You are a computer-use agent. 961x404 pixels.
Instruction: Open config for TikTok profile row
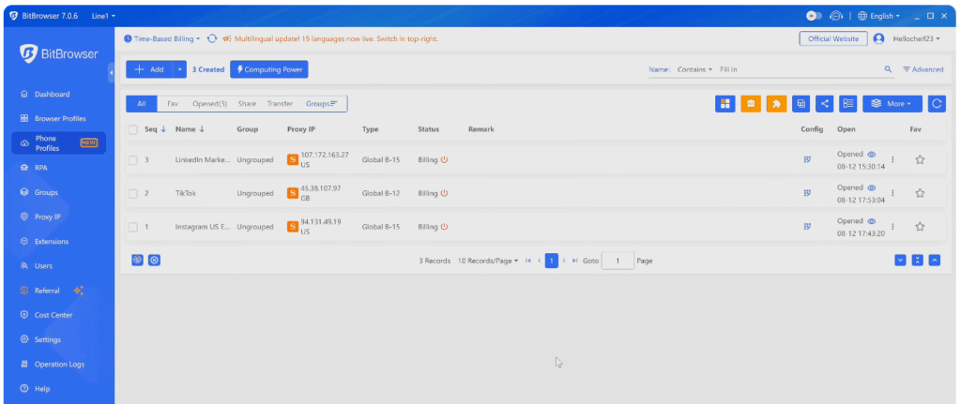point(807,193)
